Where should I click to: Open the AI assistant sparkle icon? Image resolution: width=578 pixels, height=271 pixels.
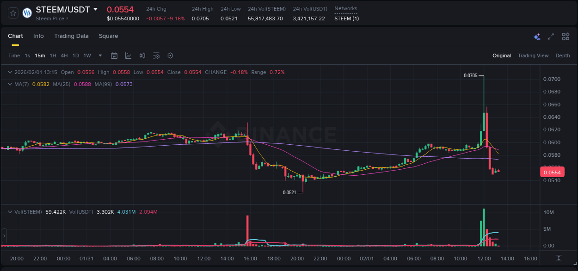click(536, 36)
